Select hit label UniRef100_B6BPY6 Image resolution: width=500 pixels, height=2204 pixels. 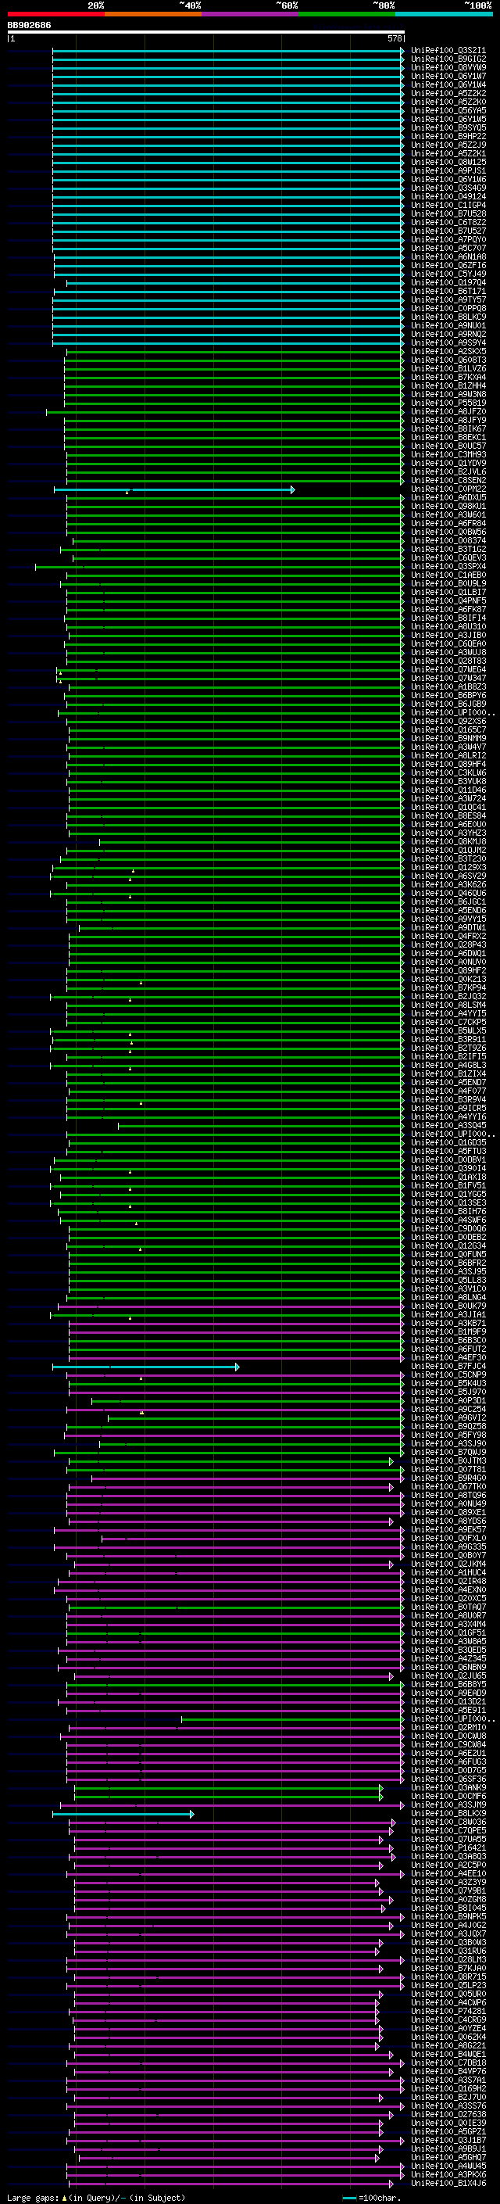(448, 696)
